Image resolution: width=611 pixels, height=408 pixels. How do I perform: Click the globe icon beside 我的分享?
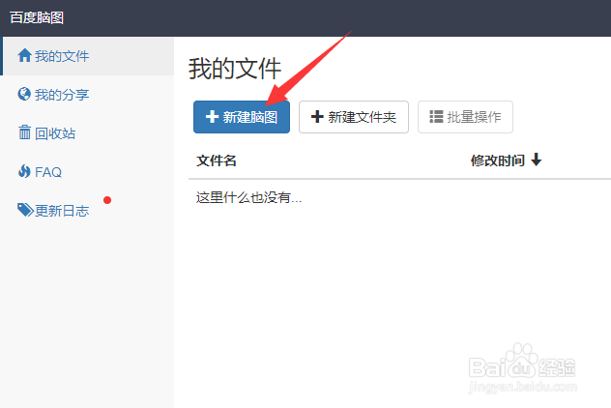[24, 94]
